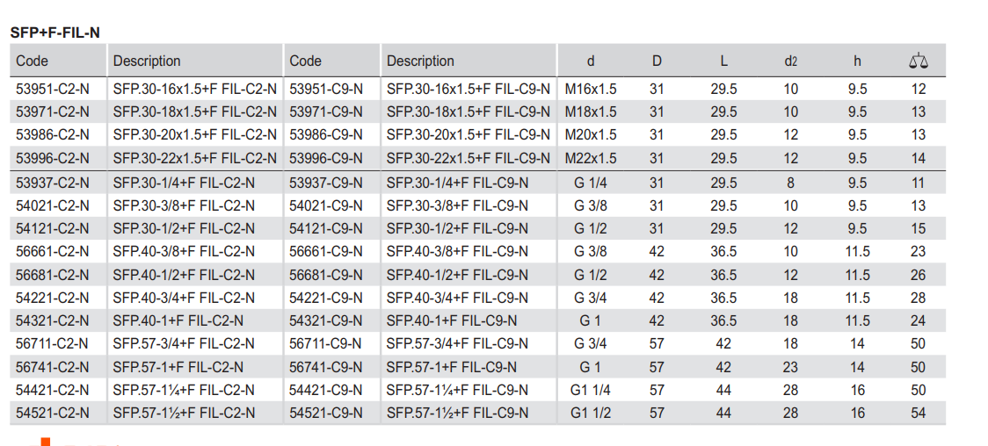Select code 54021-C9-N

[x=326, y=205]
